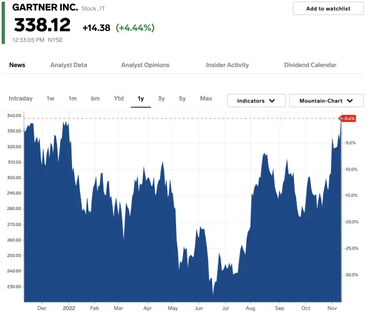Switch to the 5y chart range
Image resolution: width=366 pixels, height=313 pixels.
pos(182,98)
